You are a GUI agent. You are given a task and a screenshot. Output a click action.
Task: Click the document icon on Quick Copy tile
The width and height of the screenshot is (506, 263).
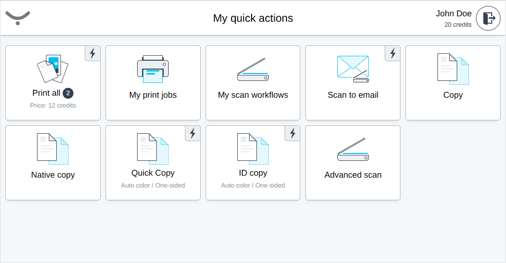click(x=153, y=149)
